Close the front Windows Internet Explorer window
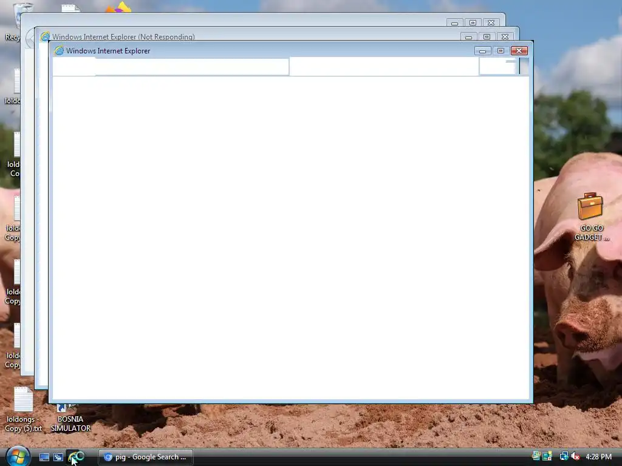This screenshot has width=622, height=466. 519,51
